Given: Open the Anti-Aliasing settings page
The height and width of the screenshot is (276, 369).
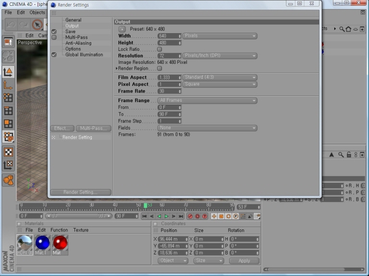Looking at the screenshot, I should coord(79,43).
